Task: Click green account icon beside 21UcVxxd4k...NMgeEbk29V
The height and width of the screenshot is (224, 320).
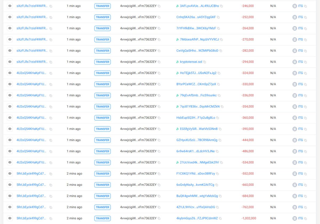Action: coord(178,162)
